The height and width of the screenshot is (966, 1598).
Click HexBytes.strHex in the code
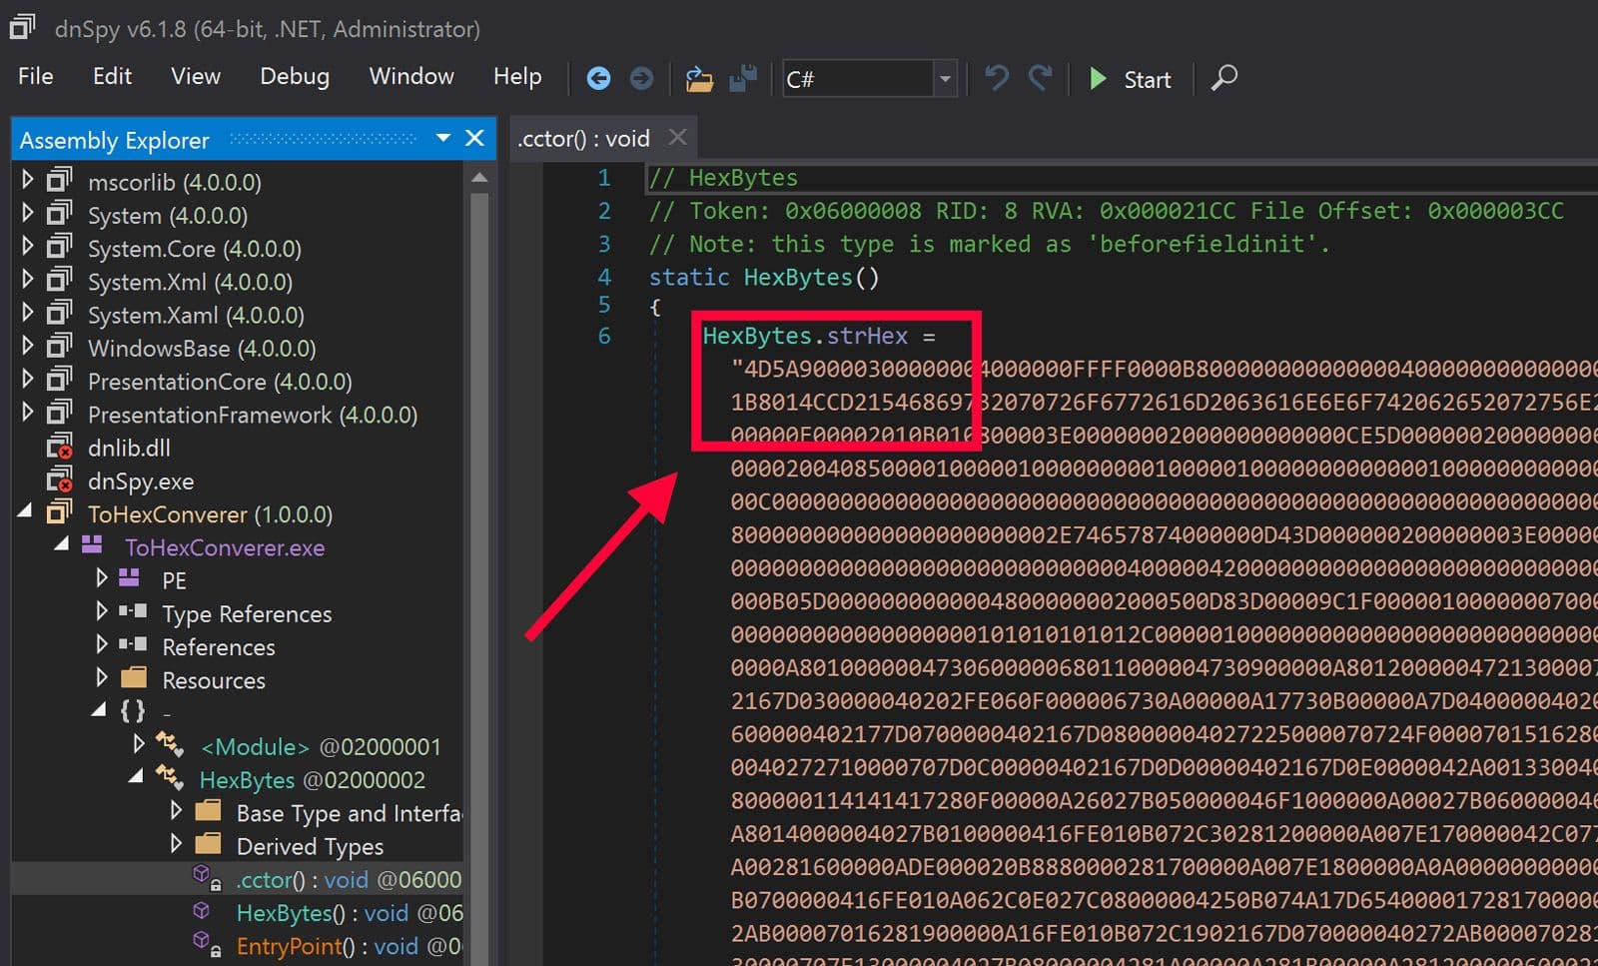(x=805, y=336)
